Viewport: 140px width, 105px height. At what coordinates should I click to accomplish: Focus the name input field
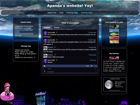70,69
